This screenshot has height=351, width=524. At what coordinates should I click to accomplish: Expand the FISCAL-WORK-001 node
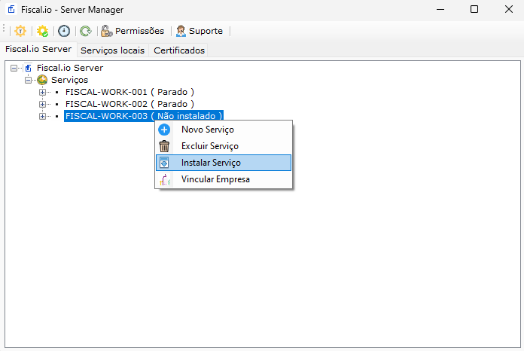tap(42, 92)
